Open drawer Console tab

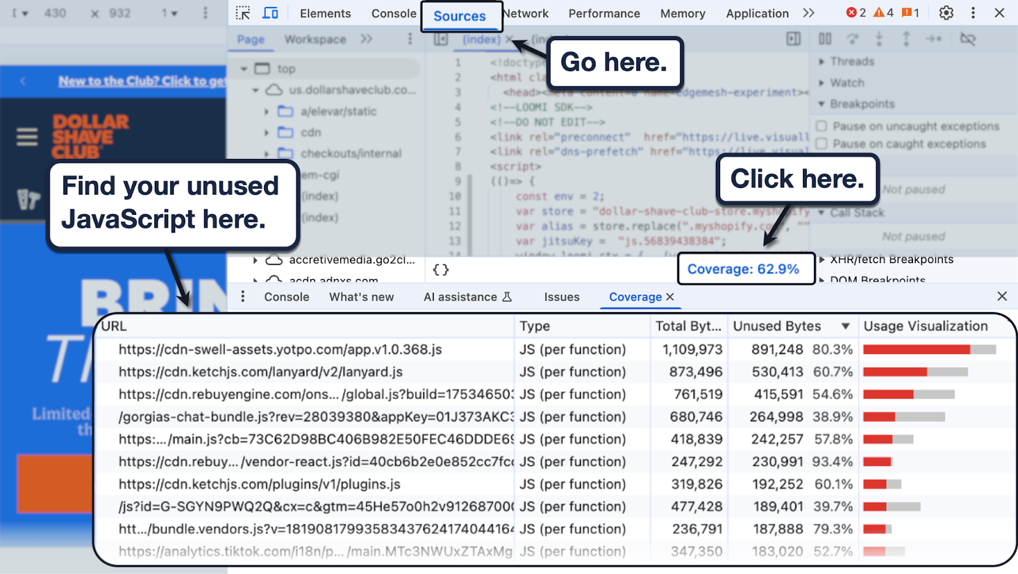(x=287, y=297)
